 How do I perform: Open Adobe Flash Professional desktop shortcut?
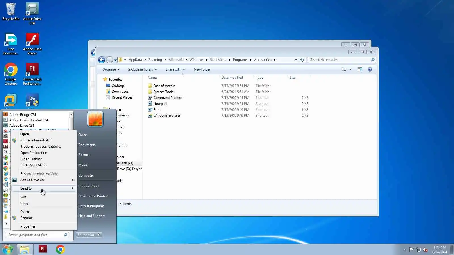point(32,74)
